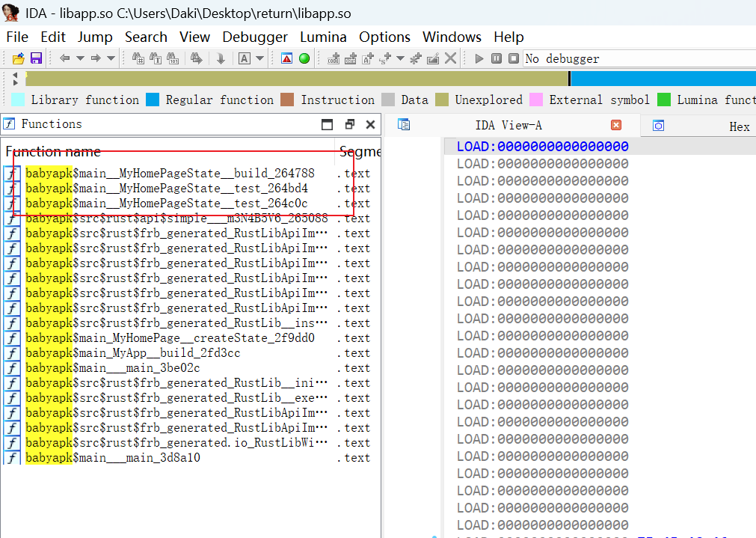The image size is (756, 538).
Task: Open the Options menu
Action: [385, 37]
